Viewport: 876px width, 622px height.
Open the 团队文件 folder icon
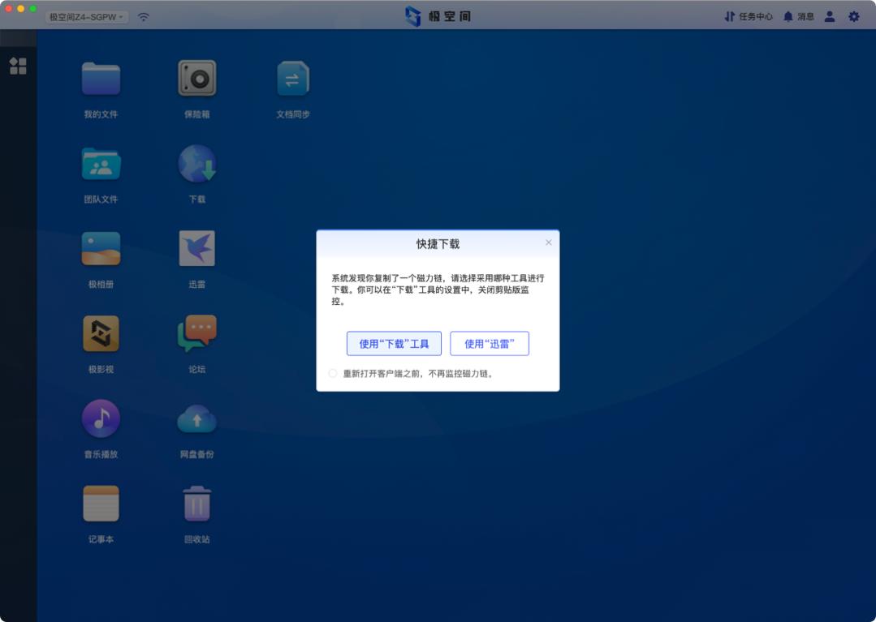pos(101,164)
